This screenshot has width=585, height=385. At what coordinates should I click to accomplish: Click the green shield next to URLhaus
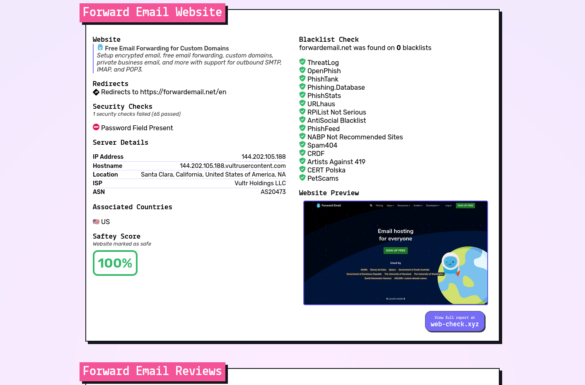pos(302,103)
